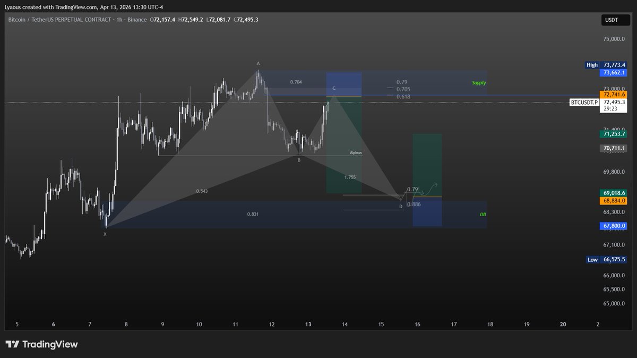Select the green Supply zone label

[x=479, y=83]
